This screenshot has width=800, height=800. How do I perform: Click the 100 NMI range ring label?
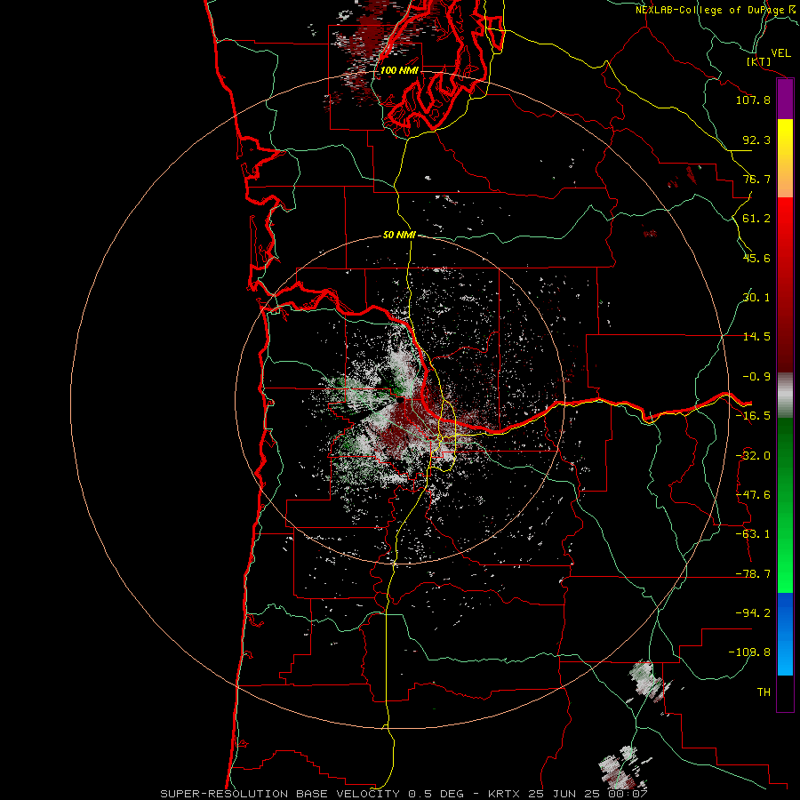399,70
